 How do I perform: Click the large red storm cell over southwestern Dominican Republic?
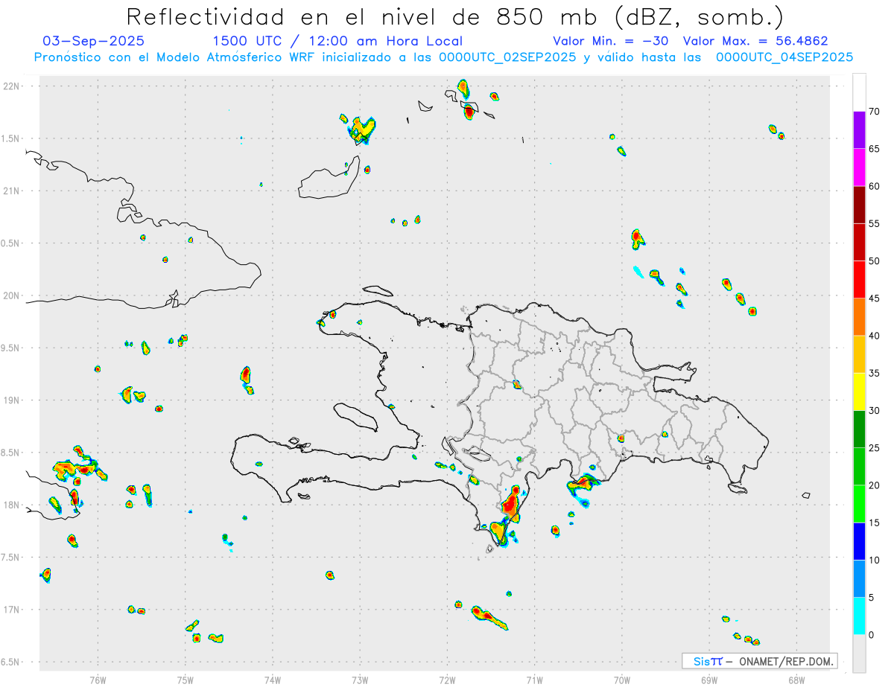point(510,504)
